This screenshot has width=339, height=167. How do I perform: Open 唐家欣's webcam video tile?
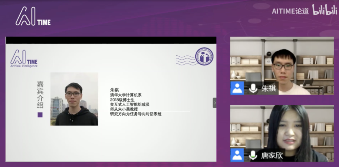click(282, 133)
